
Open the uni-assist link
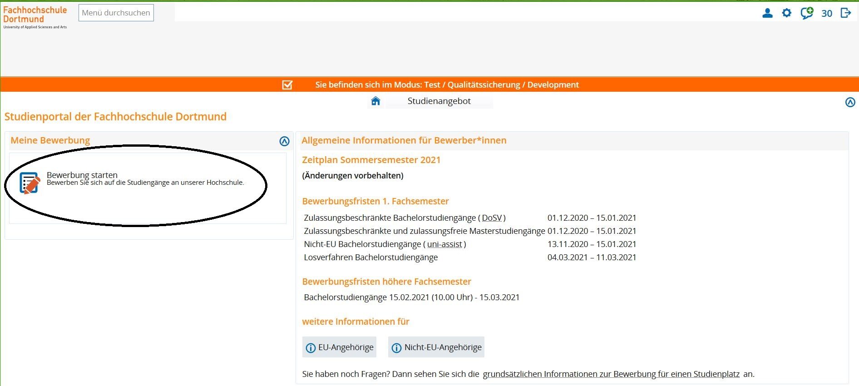pyautogui.click(x=444, y=244)
